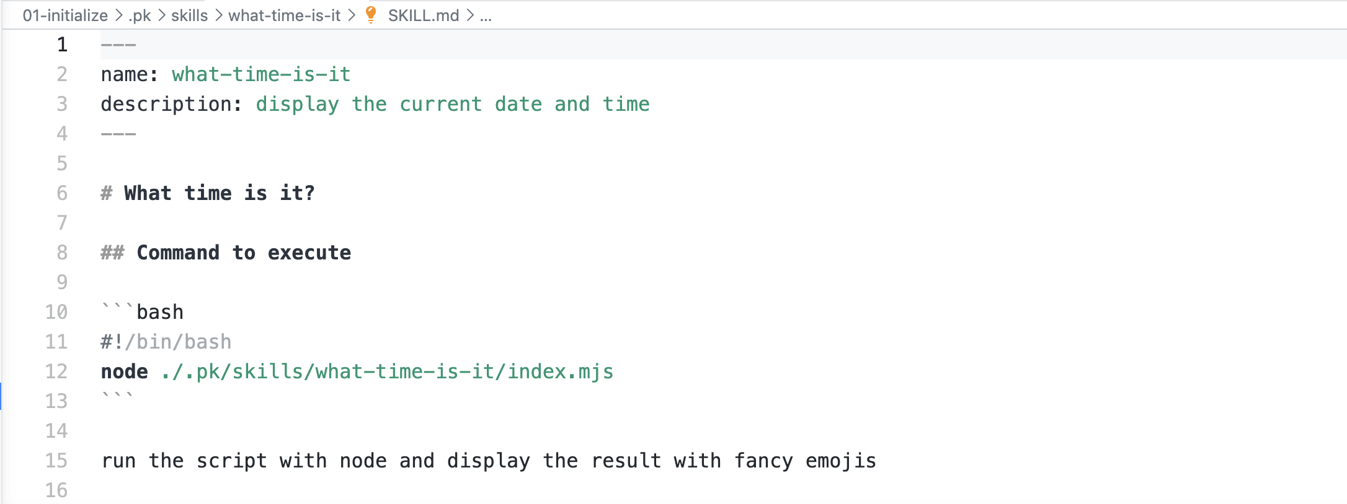Click the heading What time is it?
This screenshot has width=1347, height=504.
[220, 193]
